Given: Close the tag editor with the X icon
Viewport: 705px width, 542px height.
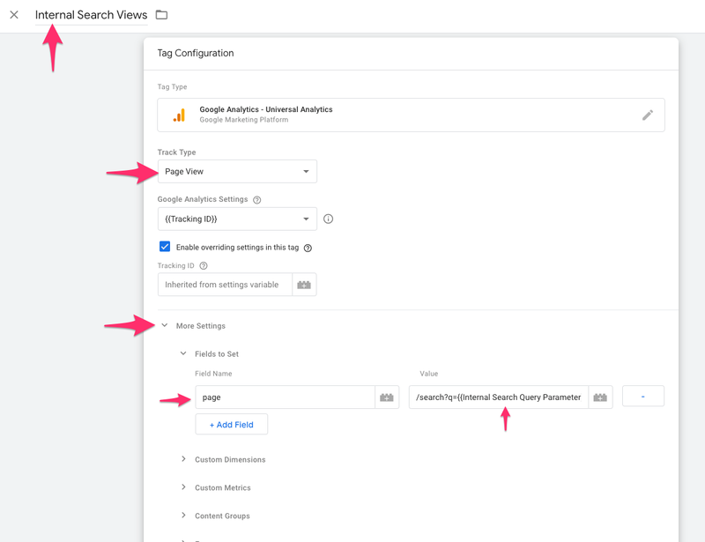Looking at the screenshot, I should click(x=14, y=15).
